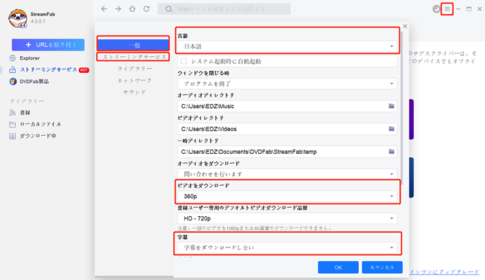Expand the 字幕 dropdown
The width and height of the screenshot is (485, 280).
coord(288,247)
